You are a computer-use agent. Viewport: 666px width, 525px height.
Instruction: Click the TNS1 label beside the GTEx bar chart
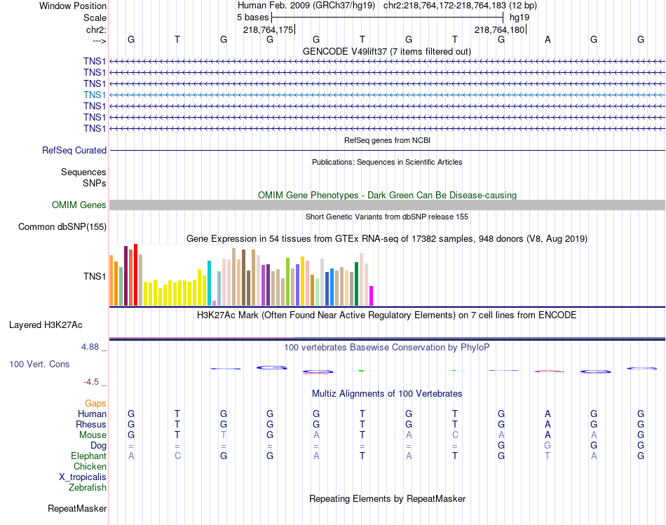(95, 276)
